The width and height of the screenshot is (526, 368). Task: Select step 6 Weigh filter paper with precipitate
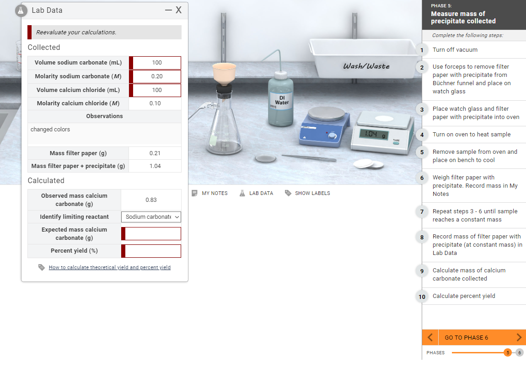click(474, 186)
